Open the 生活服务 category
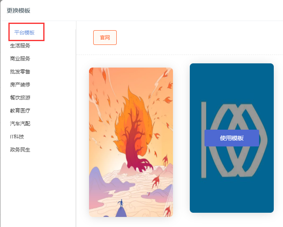The height and width of the screenshot is (227, 283). (20, 46)
